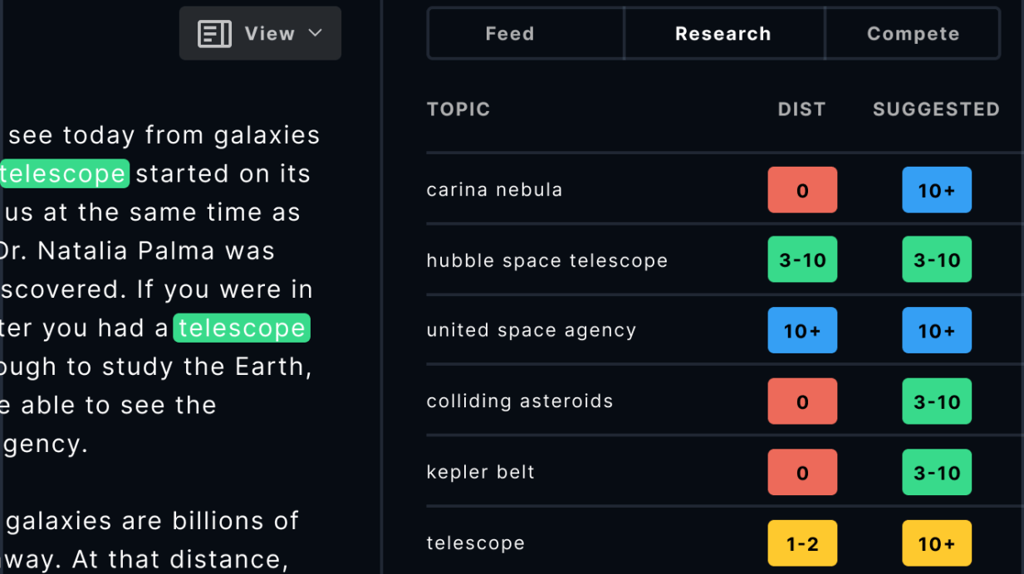1024x574 pixels.
Task: Click the second highlighted telescope word
Action: click(x=242, y=328)
